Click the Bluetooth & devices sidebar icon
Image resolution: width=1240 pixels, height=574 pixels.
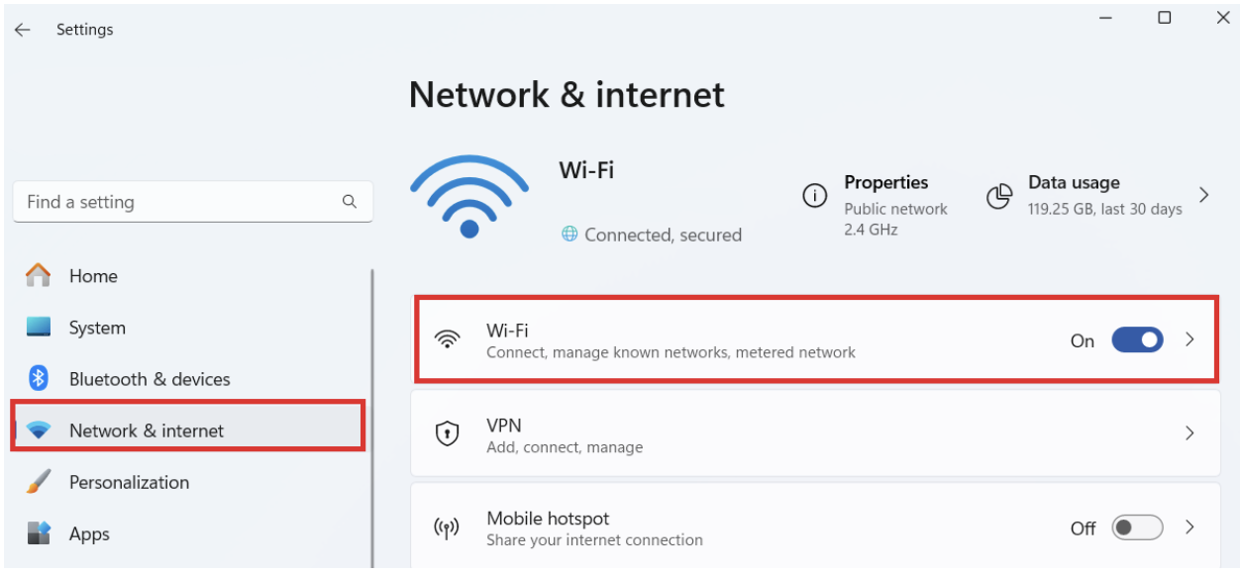coord(37,379)
